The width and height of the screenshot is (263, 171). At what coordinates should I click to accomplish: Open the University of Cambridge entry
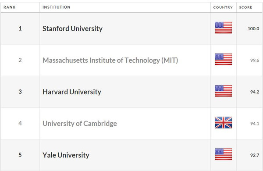coord(80,124)
